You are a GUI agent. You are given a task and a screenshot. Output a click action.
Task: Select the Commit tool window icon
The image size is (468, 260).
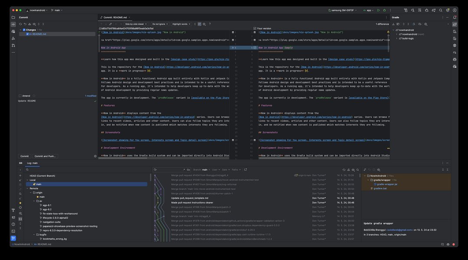[13, 24]
